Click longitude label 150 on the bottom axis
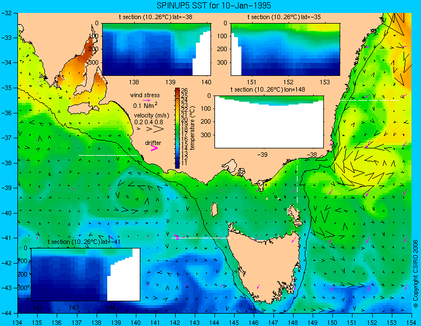Image resolution: width=421 pixels, height=326 pixels. tap(332, 323)
